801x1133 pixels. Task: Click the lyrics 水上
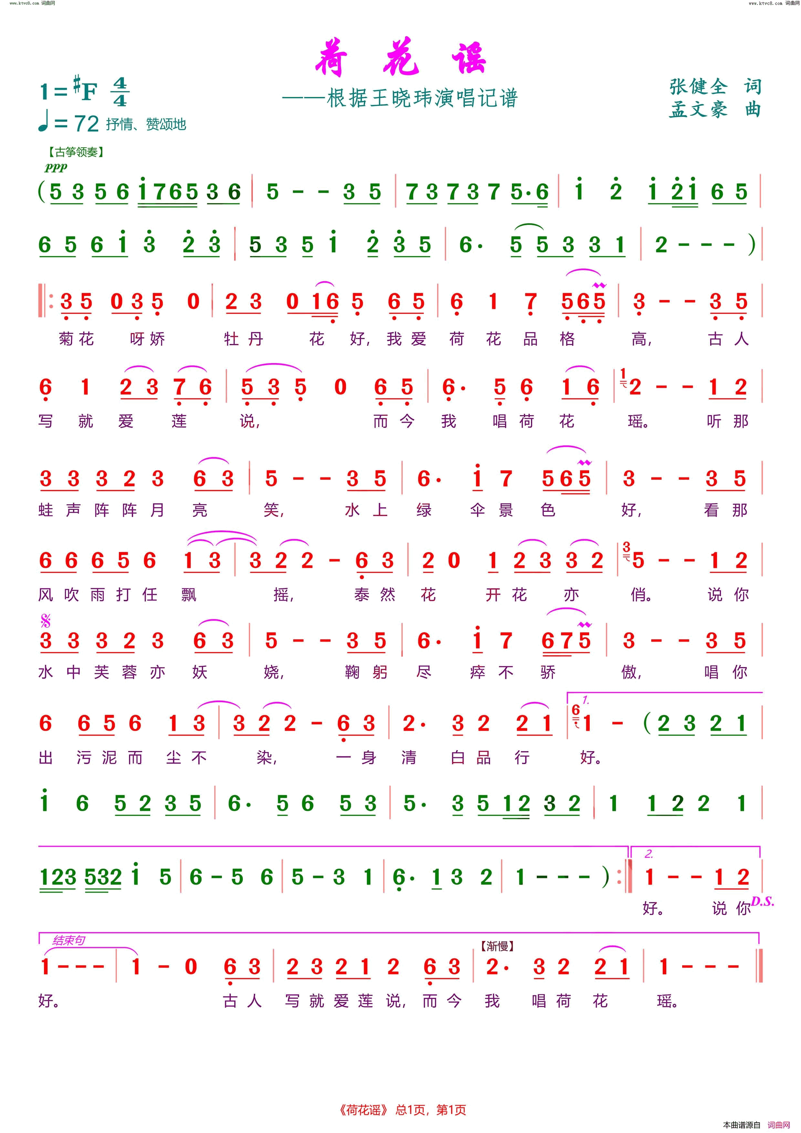(x=366, y=510)
